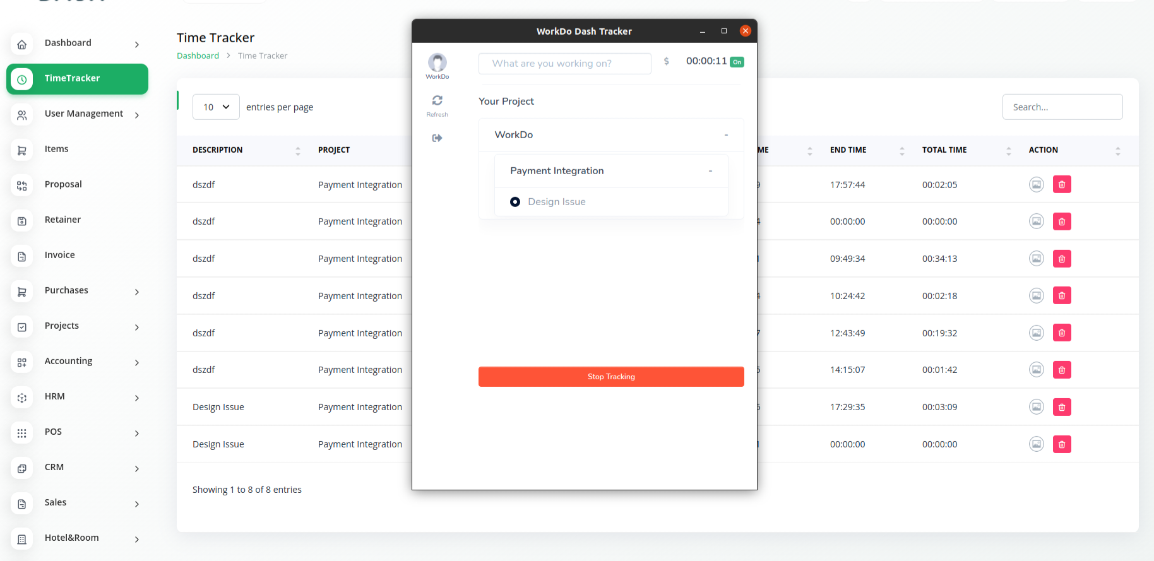Screen dimensions: 1154x561
Task: Expand the Dashboard sidebar chevron
Action: (x=137, y=44)
